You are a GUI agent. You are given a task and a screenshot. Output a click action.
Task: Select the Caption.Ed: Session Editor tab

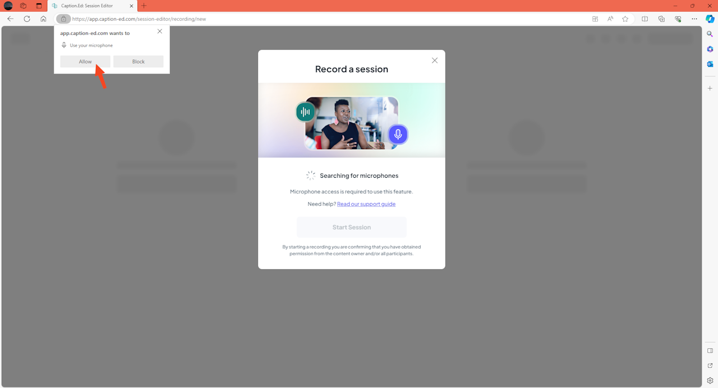click(x=93, y=6)
